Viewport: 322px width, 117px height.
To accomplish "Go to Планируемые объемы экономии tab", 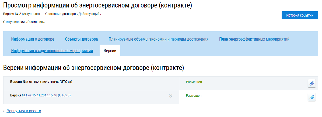I will coord(158,39).
